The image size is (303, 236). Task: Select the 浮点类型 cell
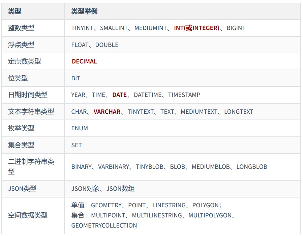coord(21,45)
